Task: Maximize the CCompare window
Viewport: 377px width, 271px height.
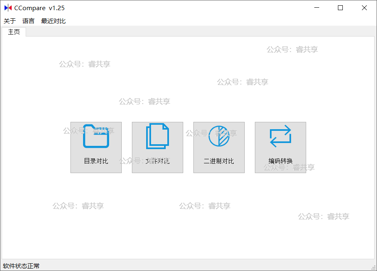Action: coord(340,8)
